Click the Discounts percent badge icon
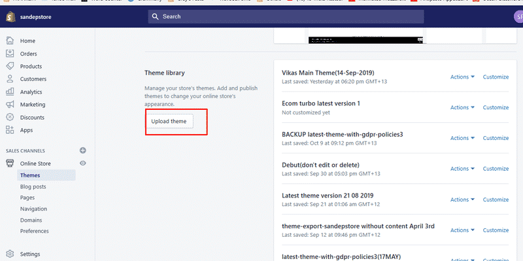 [x=10, y=117]
